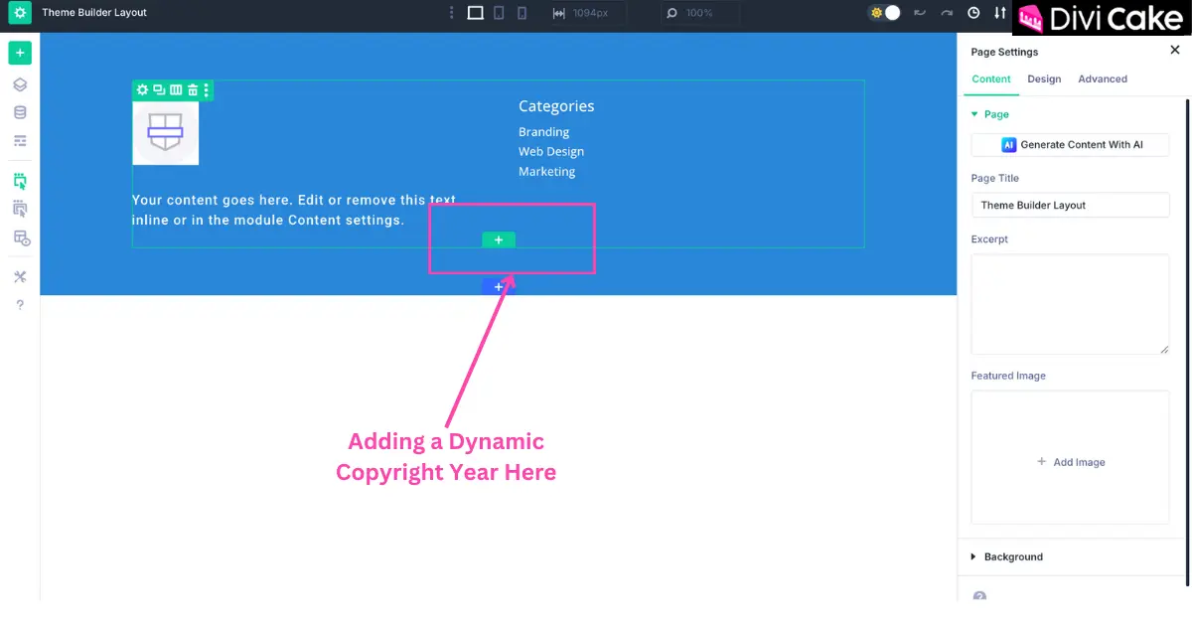1192x626 pixels.
Task: Switch to the Design tab
Action: click(x=1044, y=79)
